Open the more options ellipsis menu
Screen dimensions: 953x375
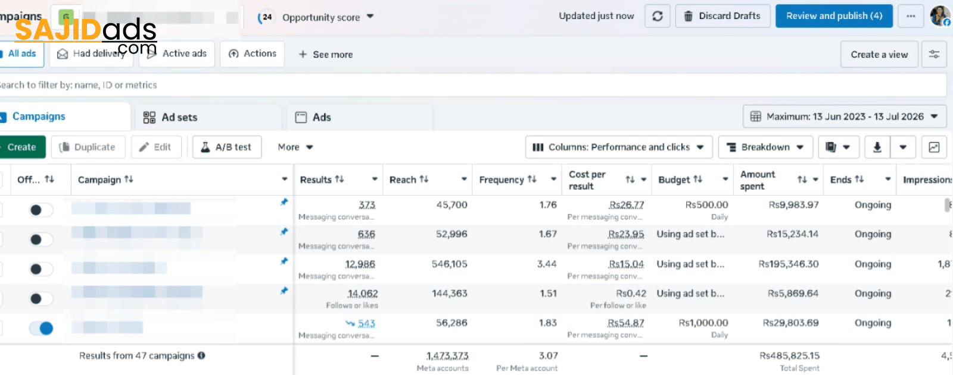pyautogui.click(x=911, y=16)
